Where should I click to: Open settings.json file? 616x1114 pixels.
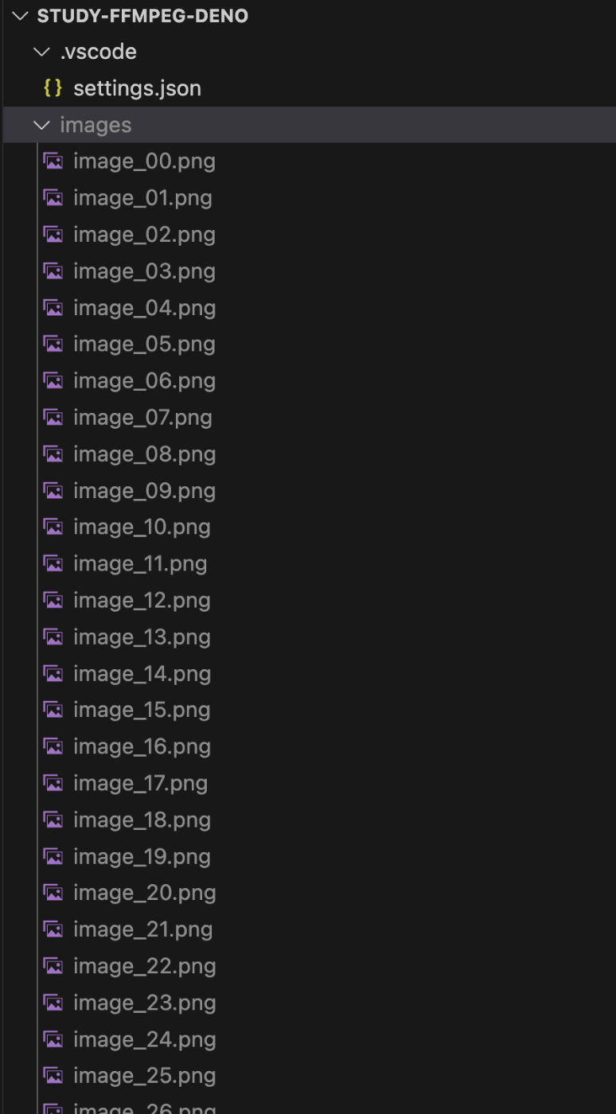point(137,88)
